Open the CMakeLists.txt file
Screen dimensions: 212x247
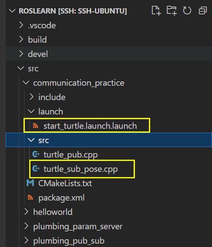click(x=65, y=183)
